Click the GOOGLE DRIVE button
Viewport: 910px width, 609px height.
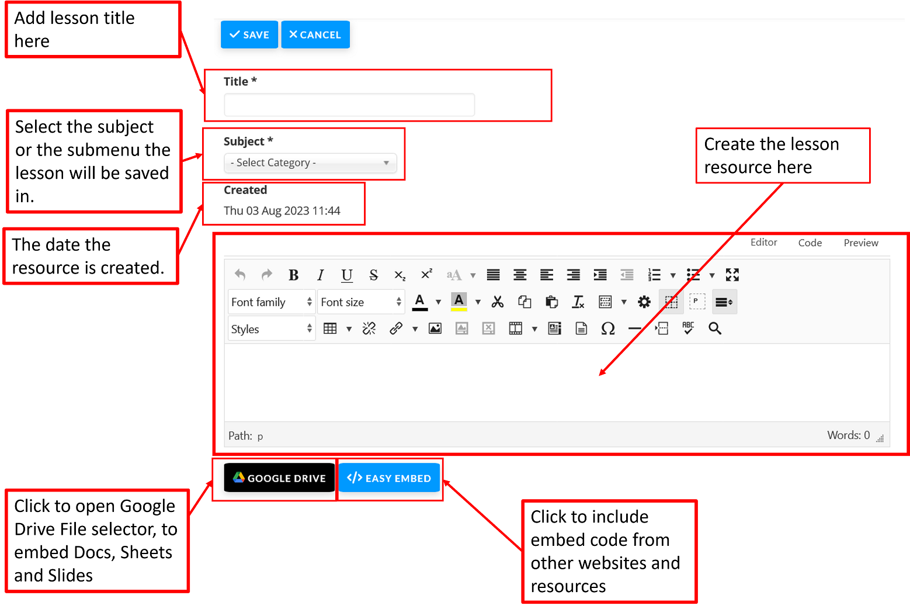[x=279, y=477]
